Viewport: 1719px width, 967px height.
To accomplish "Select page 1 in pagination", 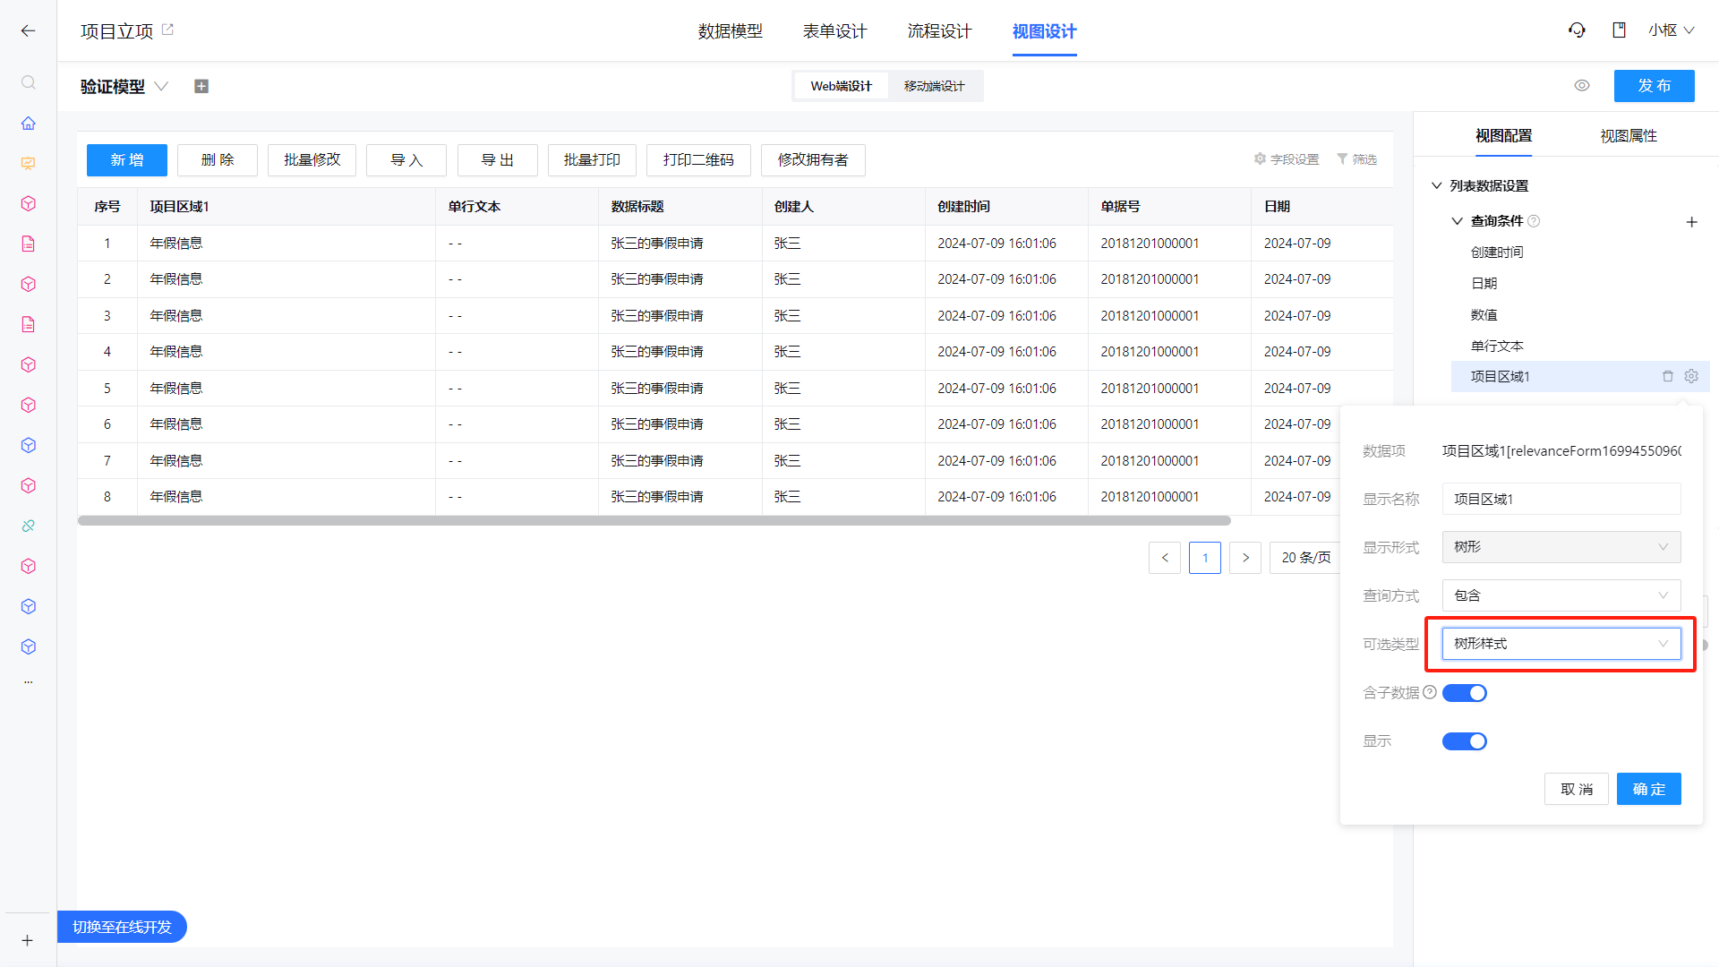I will pos(1205,558).
